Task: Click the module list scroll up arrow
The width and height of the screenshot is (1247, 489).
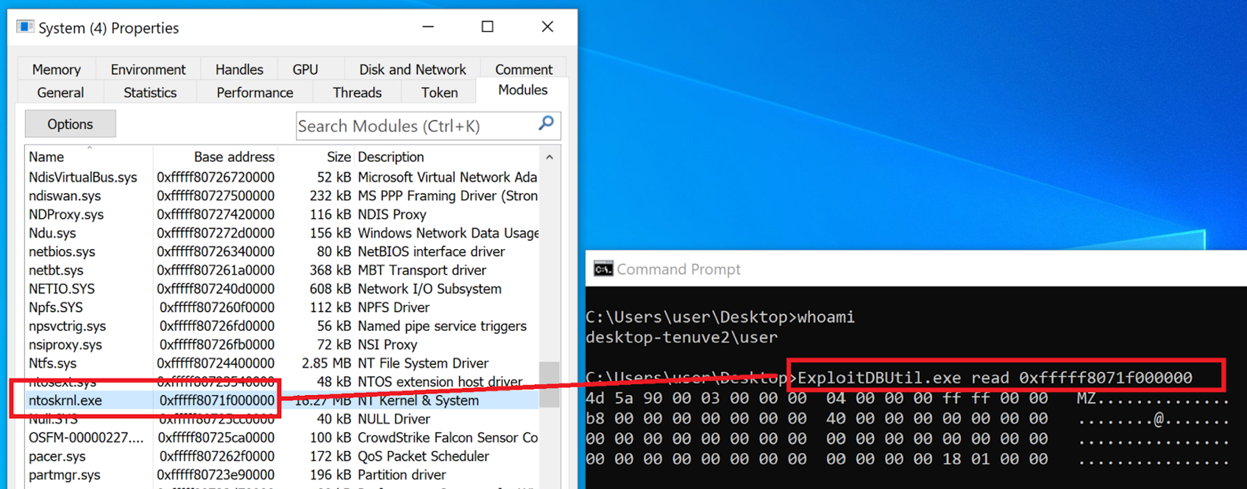Action: (x=549, y=157)
